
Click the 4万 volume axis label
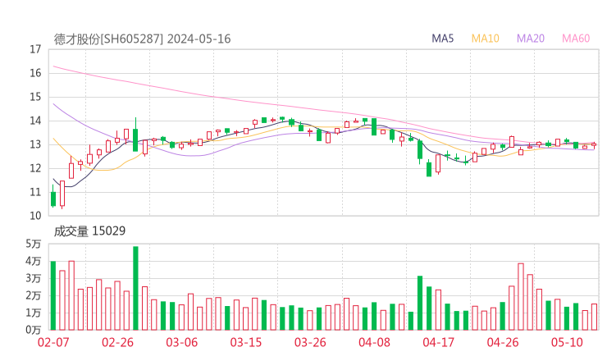tap(34, 262)
